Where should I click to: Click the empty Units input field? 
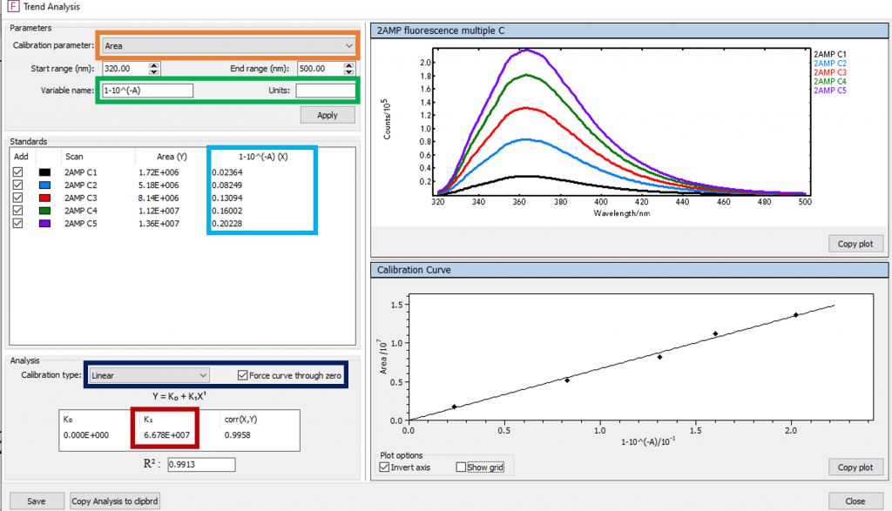click(328, 90)
